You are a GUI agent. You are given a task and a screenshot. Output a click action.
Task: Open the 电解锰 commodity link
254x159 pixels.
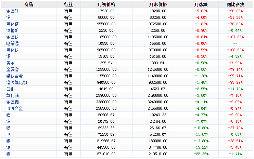pyautogui.click(x=12, y=43)
